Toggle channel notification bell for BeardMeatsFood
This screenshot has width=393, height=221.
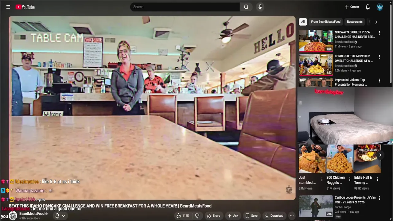pyautogui.click(x=57, y=216)
